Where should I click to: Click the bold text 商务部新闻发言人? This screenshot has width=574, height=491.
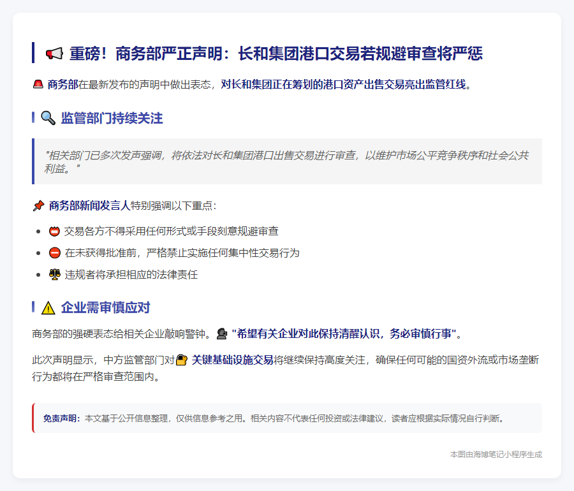(90, 205)
